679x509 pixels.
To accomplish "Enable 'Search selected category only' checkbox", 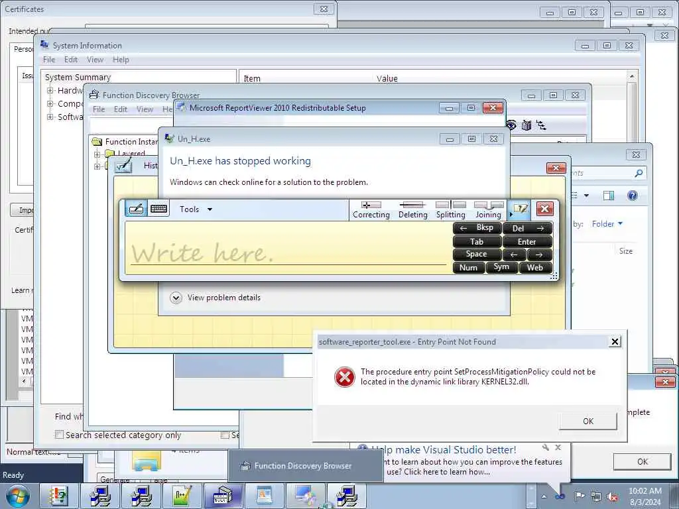I will tap(59, 435).
